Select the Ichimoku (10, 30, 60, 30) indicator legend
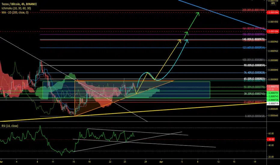 pos(16,8)
